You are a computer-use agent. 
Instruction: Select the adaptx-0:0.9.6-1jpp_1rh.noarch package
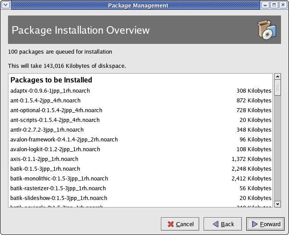(50, 91)
